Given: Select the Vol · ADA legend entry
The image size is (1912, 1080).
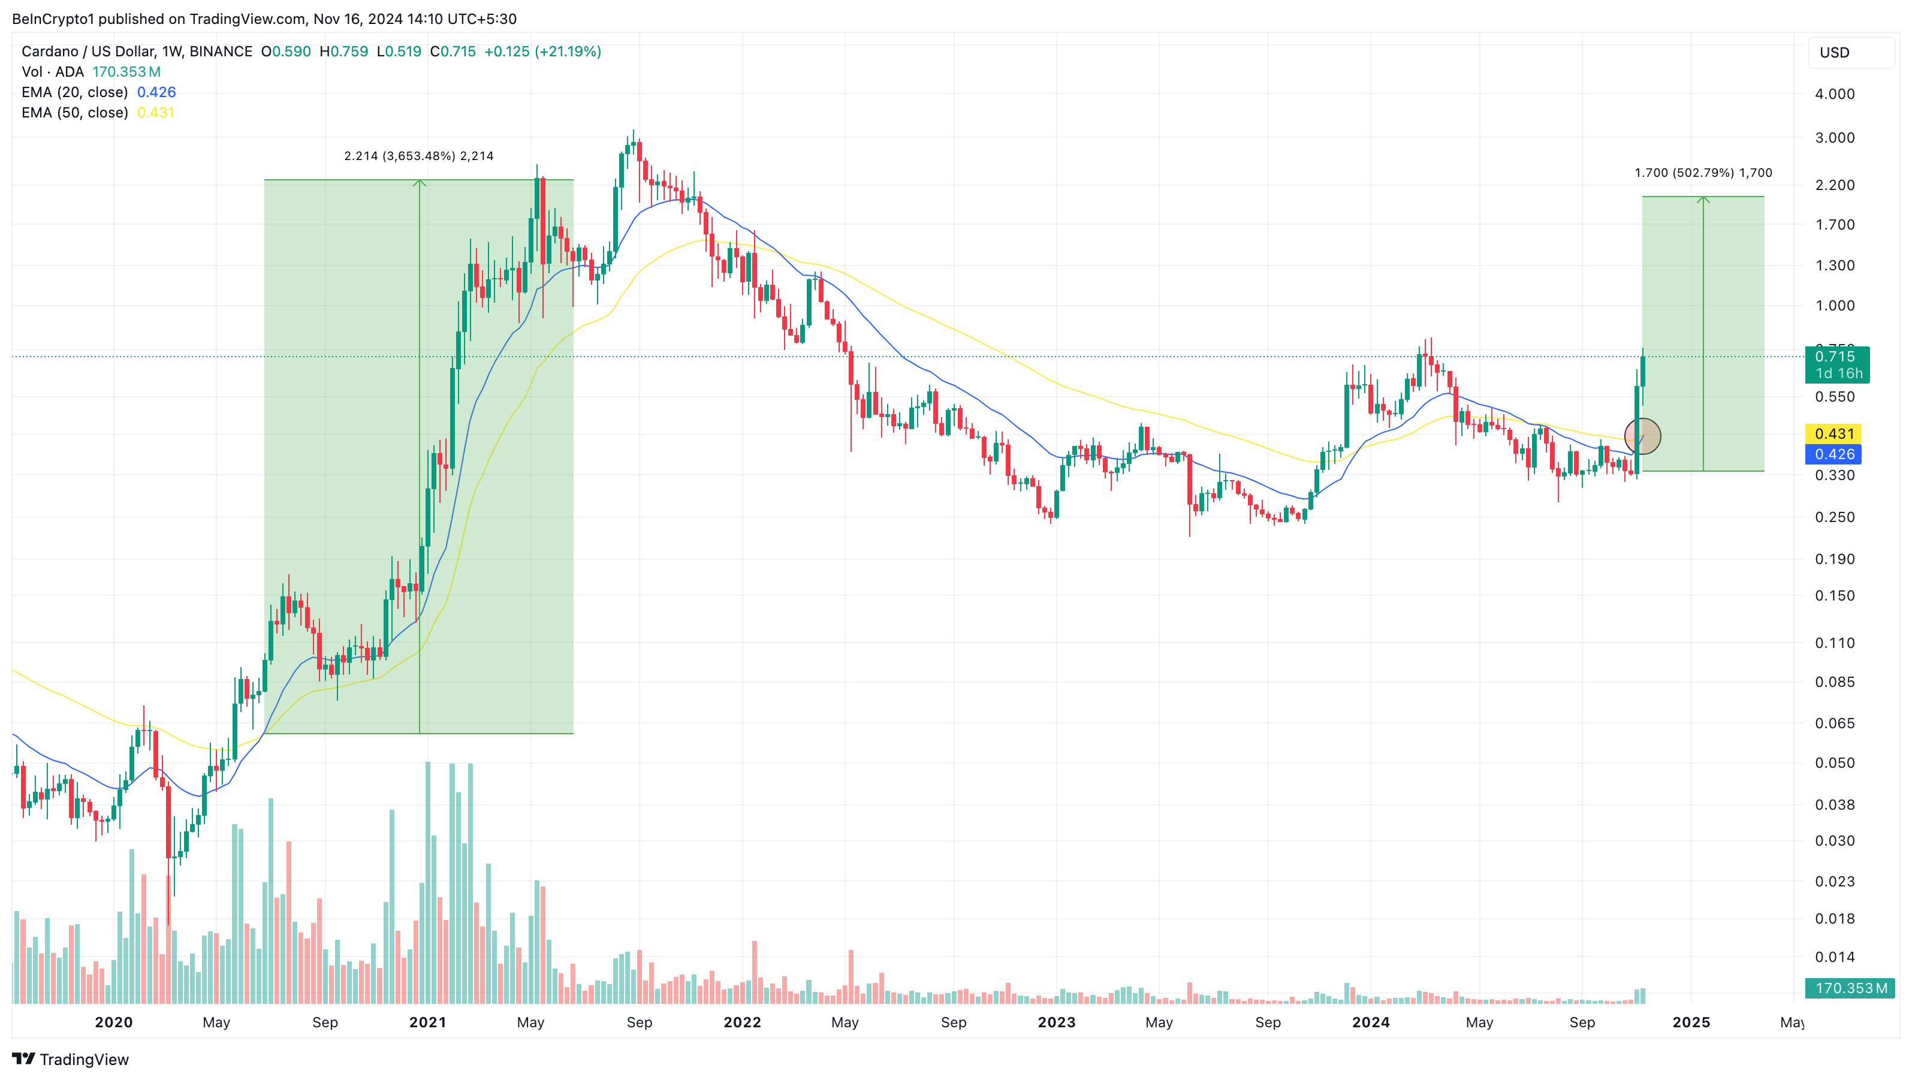Looking at the screenshot, I should [52, 72].
